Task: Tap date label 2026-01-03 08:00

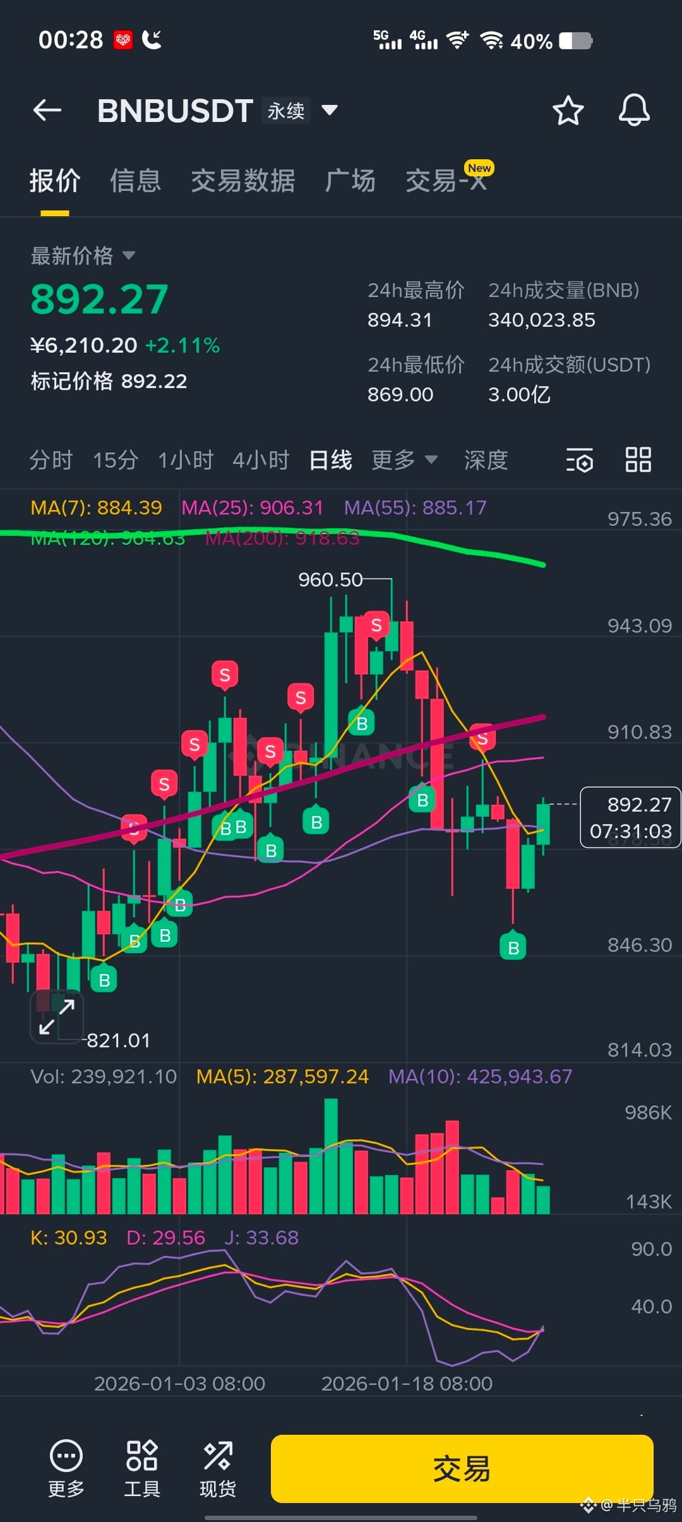Action: point(179,1384)
